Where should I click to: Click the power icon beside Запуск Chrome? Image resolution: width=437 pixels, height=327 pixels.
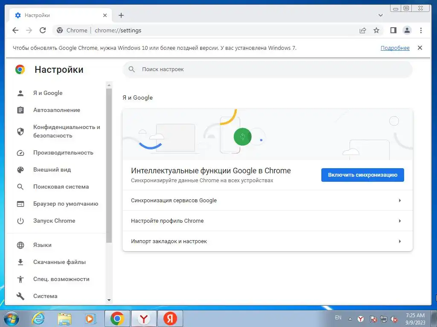click(x=20, y=221)
